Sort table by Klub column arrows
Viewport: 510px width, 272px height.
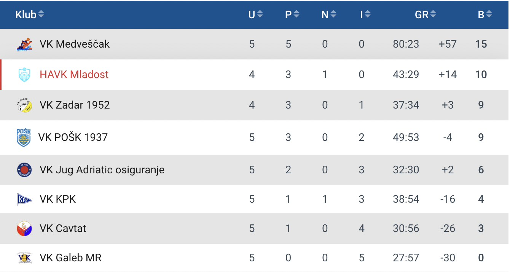click(41, 14)
